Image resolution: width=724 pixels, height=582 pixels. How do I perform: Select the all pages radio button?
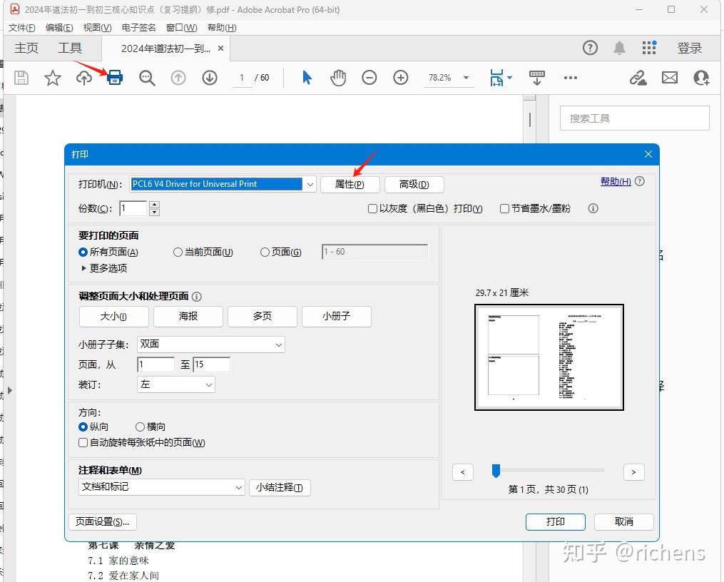tap(83, 252)
